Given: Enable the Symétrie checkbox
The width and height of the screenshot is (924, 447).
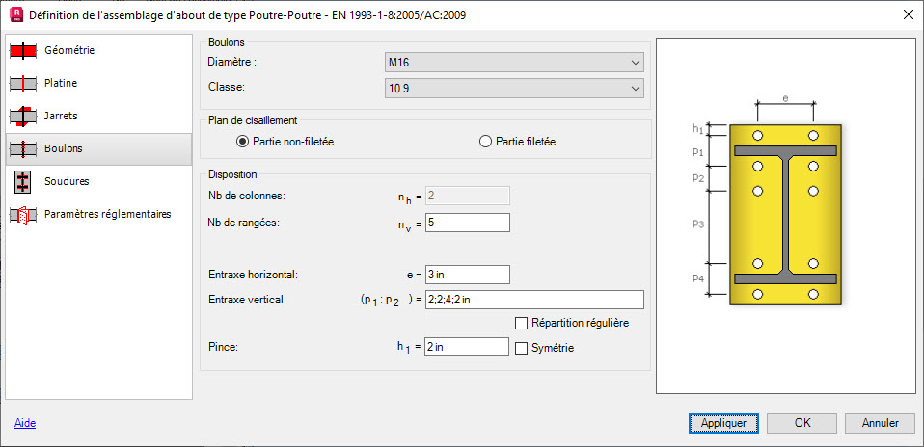Looking at the screenshot, I should (521, 348).
